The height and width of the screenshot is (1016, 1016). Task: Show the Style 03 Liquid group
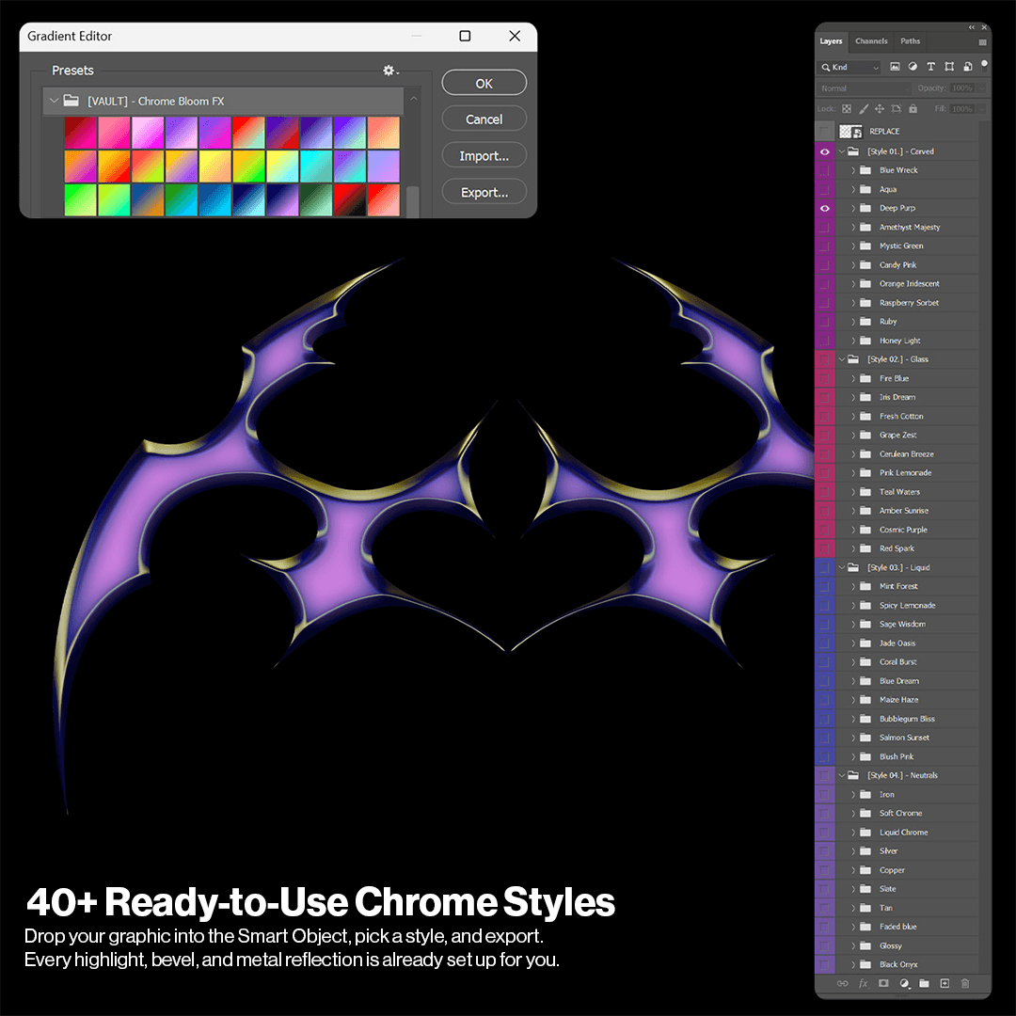825,567
